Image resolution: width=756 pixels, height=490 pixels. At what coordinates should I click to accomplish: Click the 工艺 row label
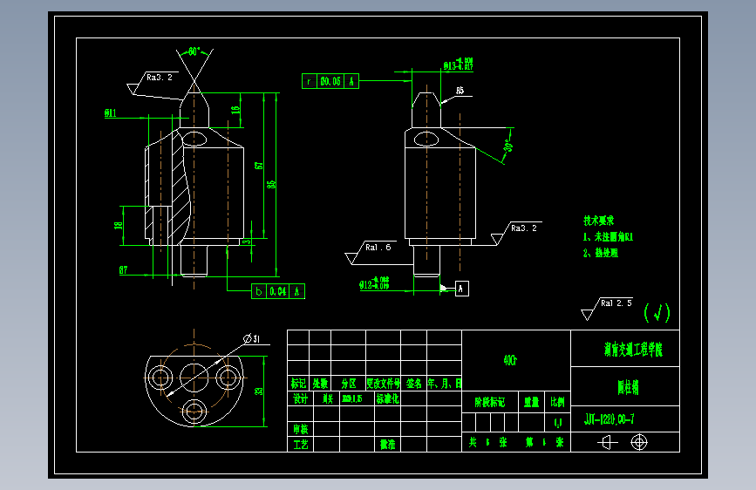300,444
